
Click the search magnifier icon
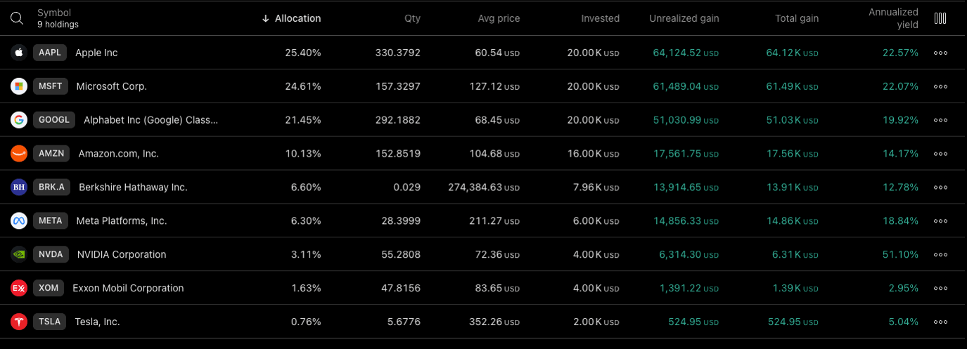[x=17, y=18]
